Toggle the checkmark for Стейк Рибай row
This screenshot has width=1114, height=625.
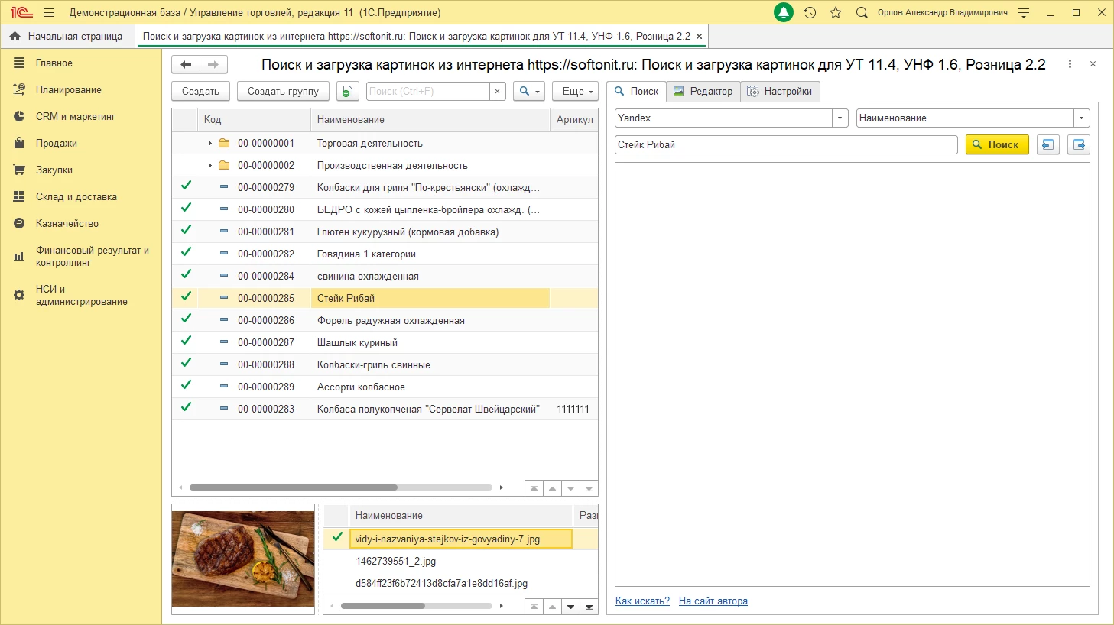pos(186,296)
